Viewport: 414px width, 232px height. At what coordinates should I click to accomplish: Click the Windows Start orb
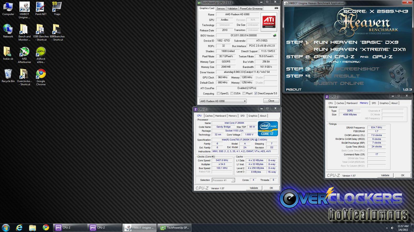pyautogui.click(x=6, y=228)
